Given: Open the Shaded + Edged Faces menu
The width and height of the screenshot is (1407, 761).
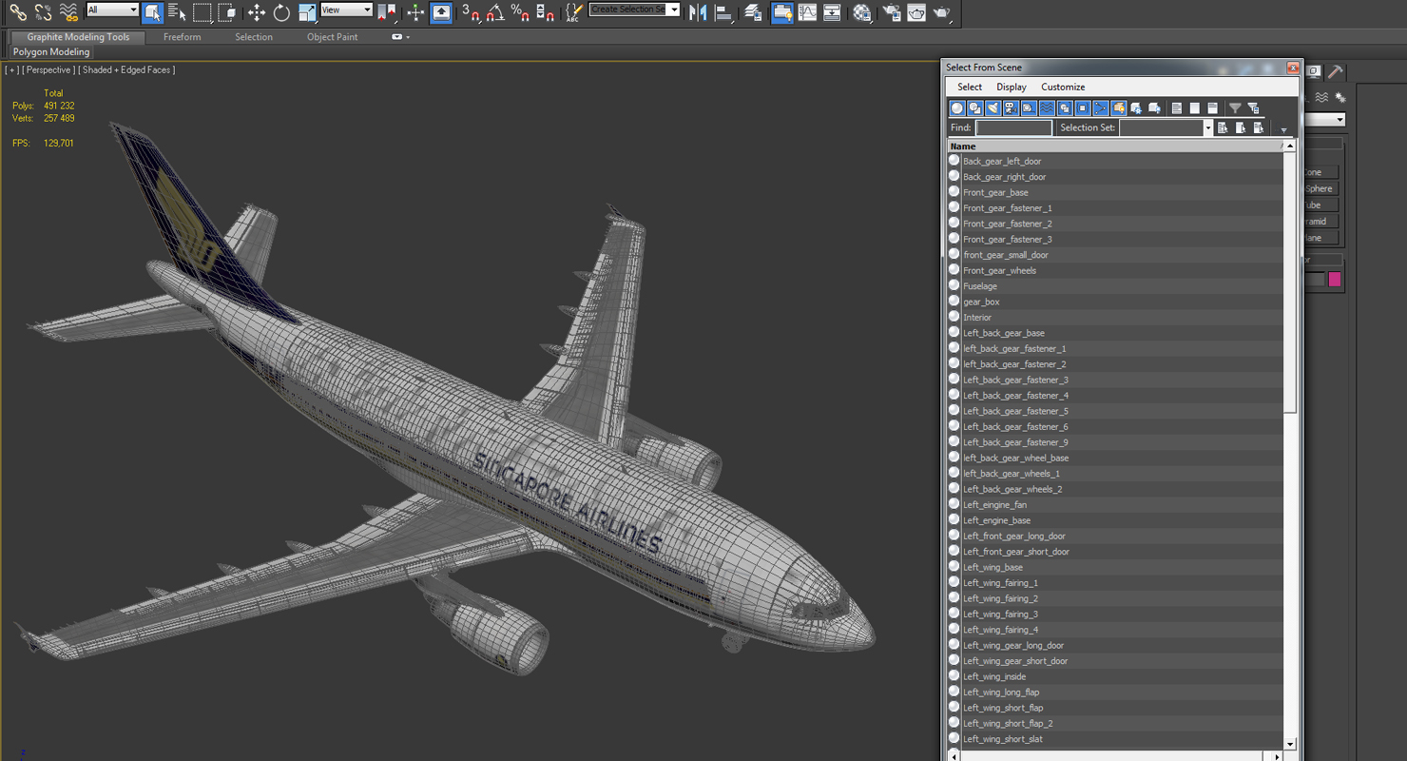Looking at the screenshot, I should click(x=126, y=69).
